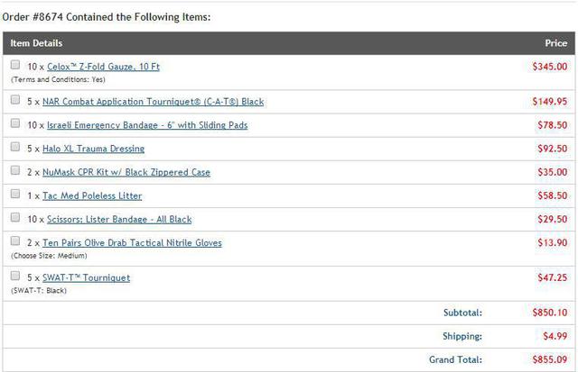Select the Israeli Emergency Bandage checkbox
Image resolution: width=578 pixels, height=372 pixels.
click(x=15, y=123)
